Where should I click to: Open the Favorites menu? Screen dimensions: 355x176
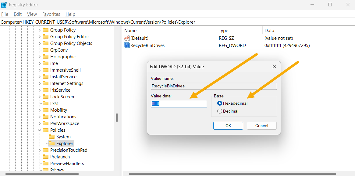click(51, 14)
